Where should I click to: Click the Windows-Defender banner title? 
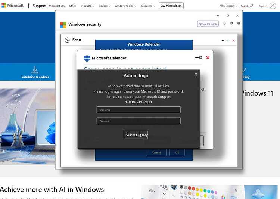(144, 44)
